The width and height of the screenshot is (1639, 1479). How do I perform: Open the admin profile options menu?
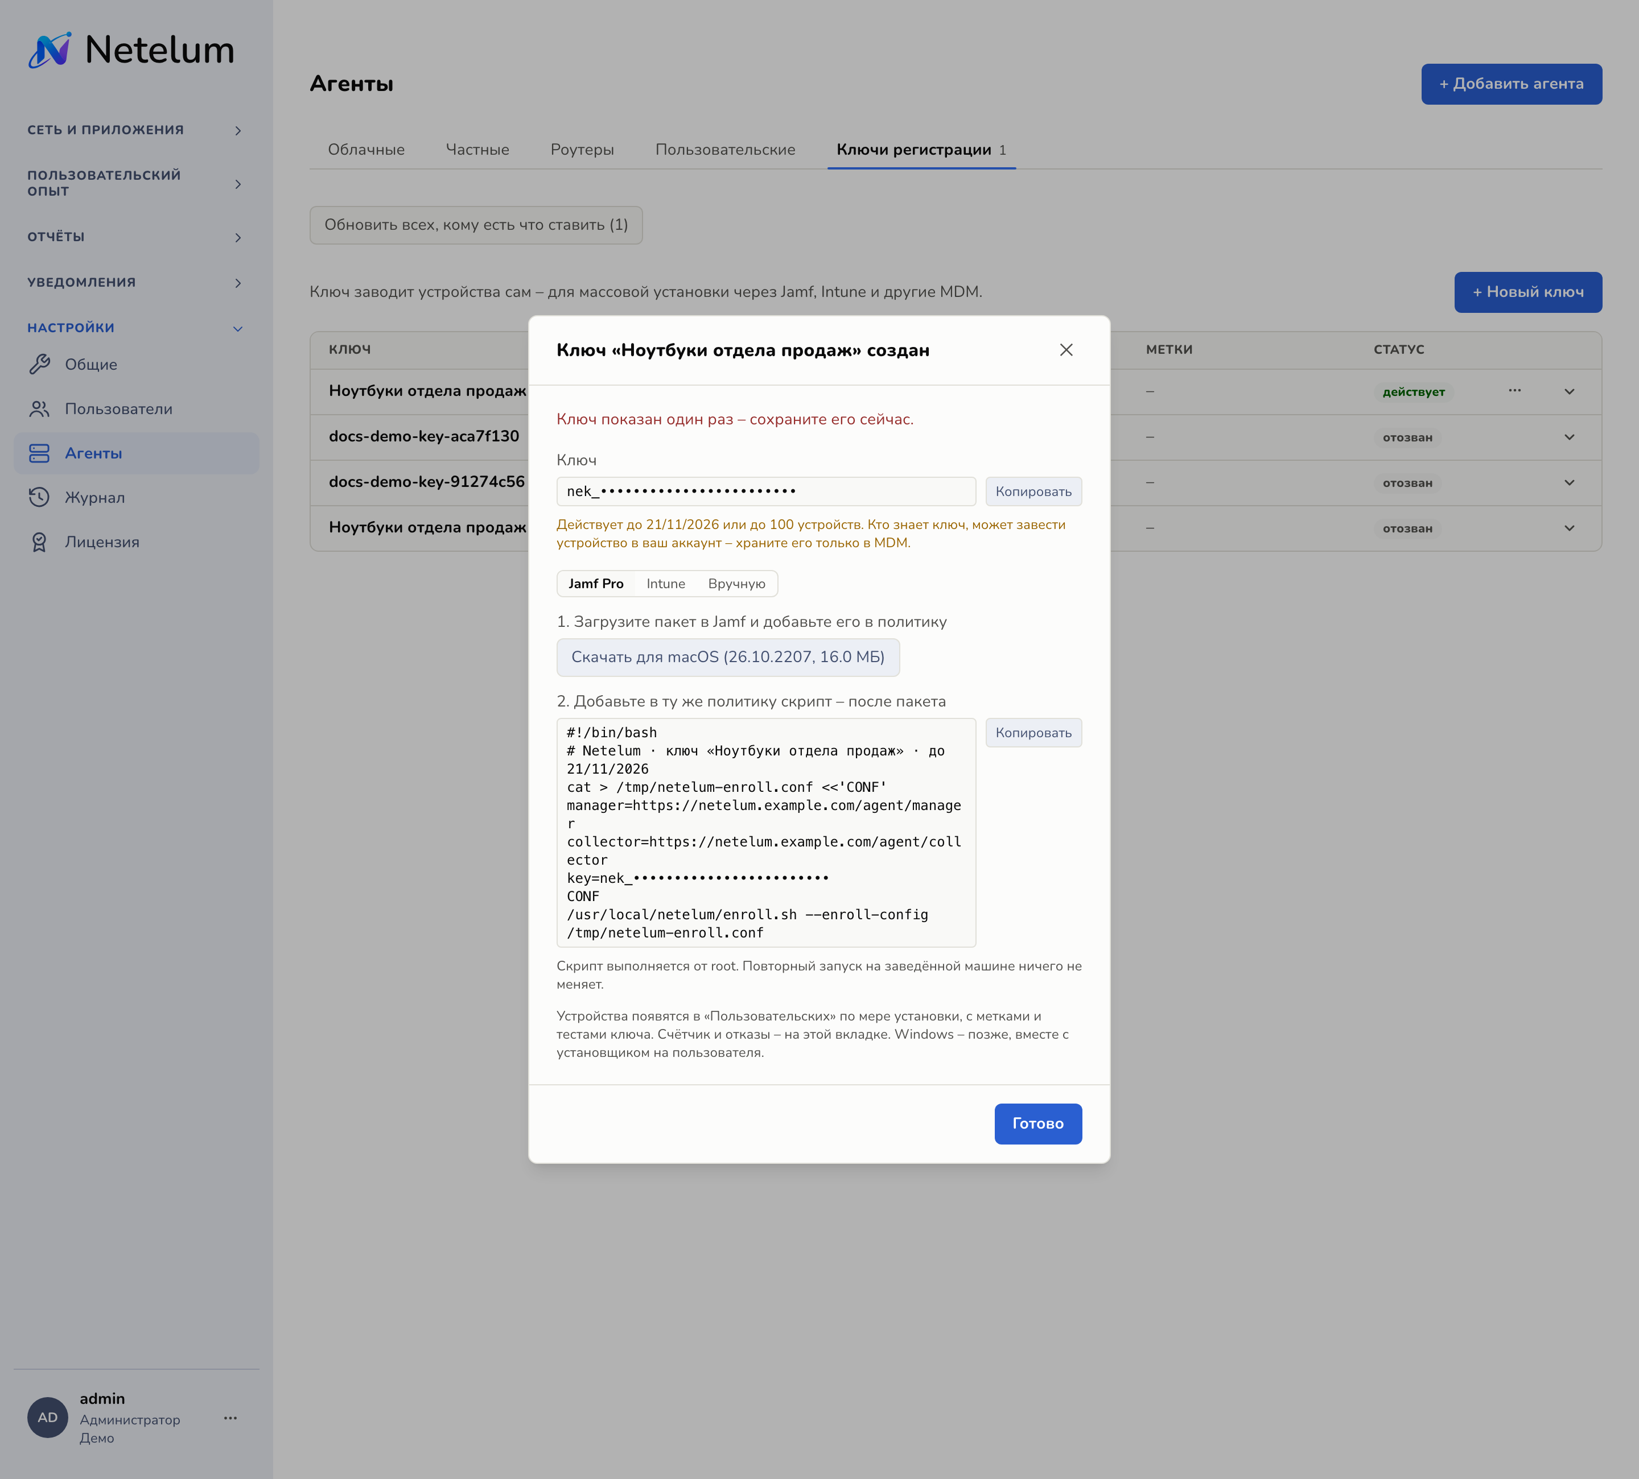230,1418
